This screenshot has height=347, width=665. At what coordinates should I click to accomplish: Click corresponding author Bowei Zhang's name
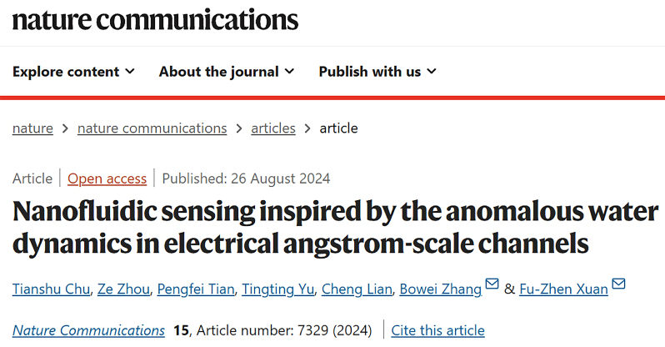point(441,289)
